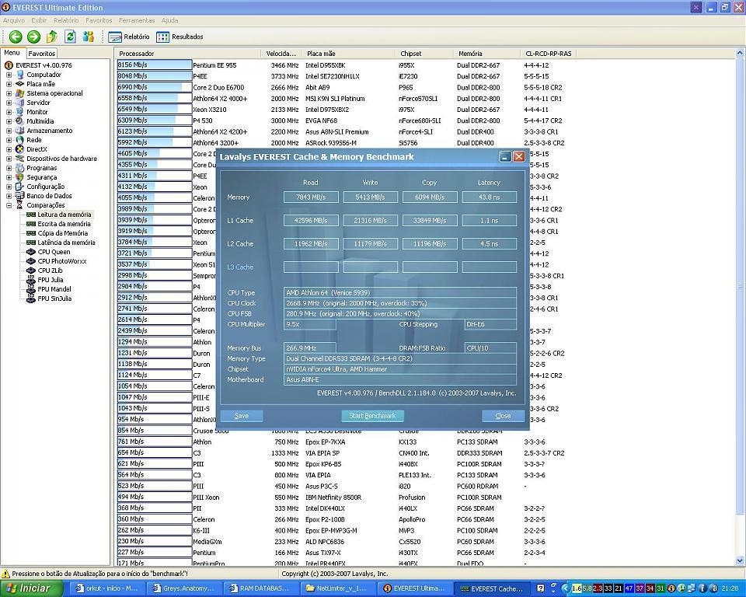Viewport: 746px width, 597px height.
Task: Click the Iniciar start button
Action: [29, 588]
